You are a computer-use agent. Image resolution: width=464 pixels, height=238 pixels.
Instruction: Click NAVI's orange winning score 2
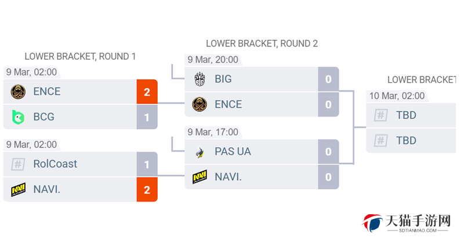147,189
